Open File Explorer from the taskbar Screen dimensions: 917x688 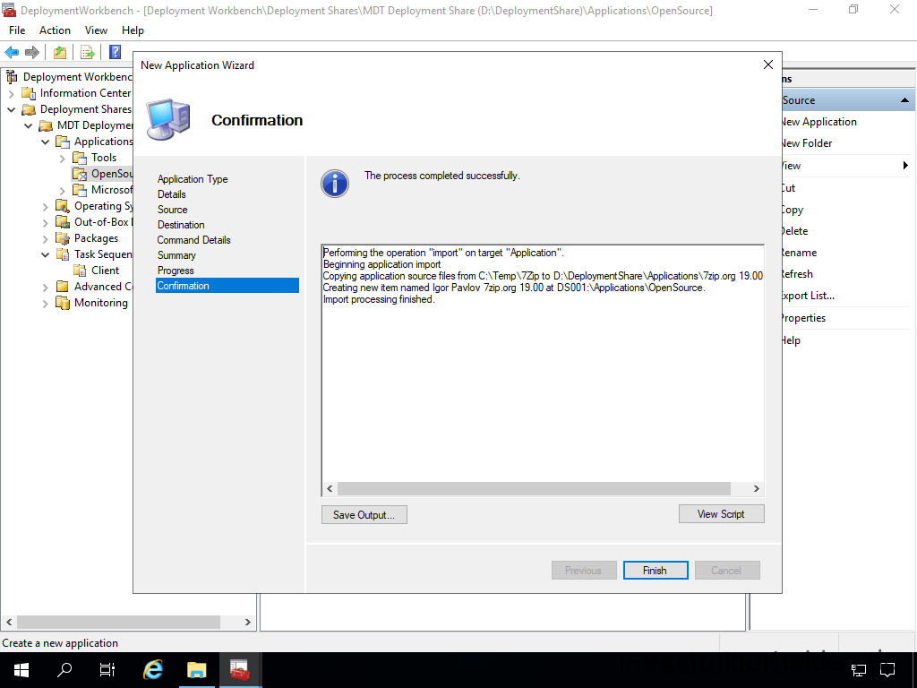[196, 670]
